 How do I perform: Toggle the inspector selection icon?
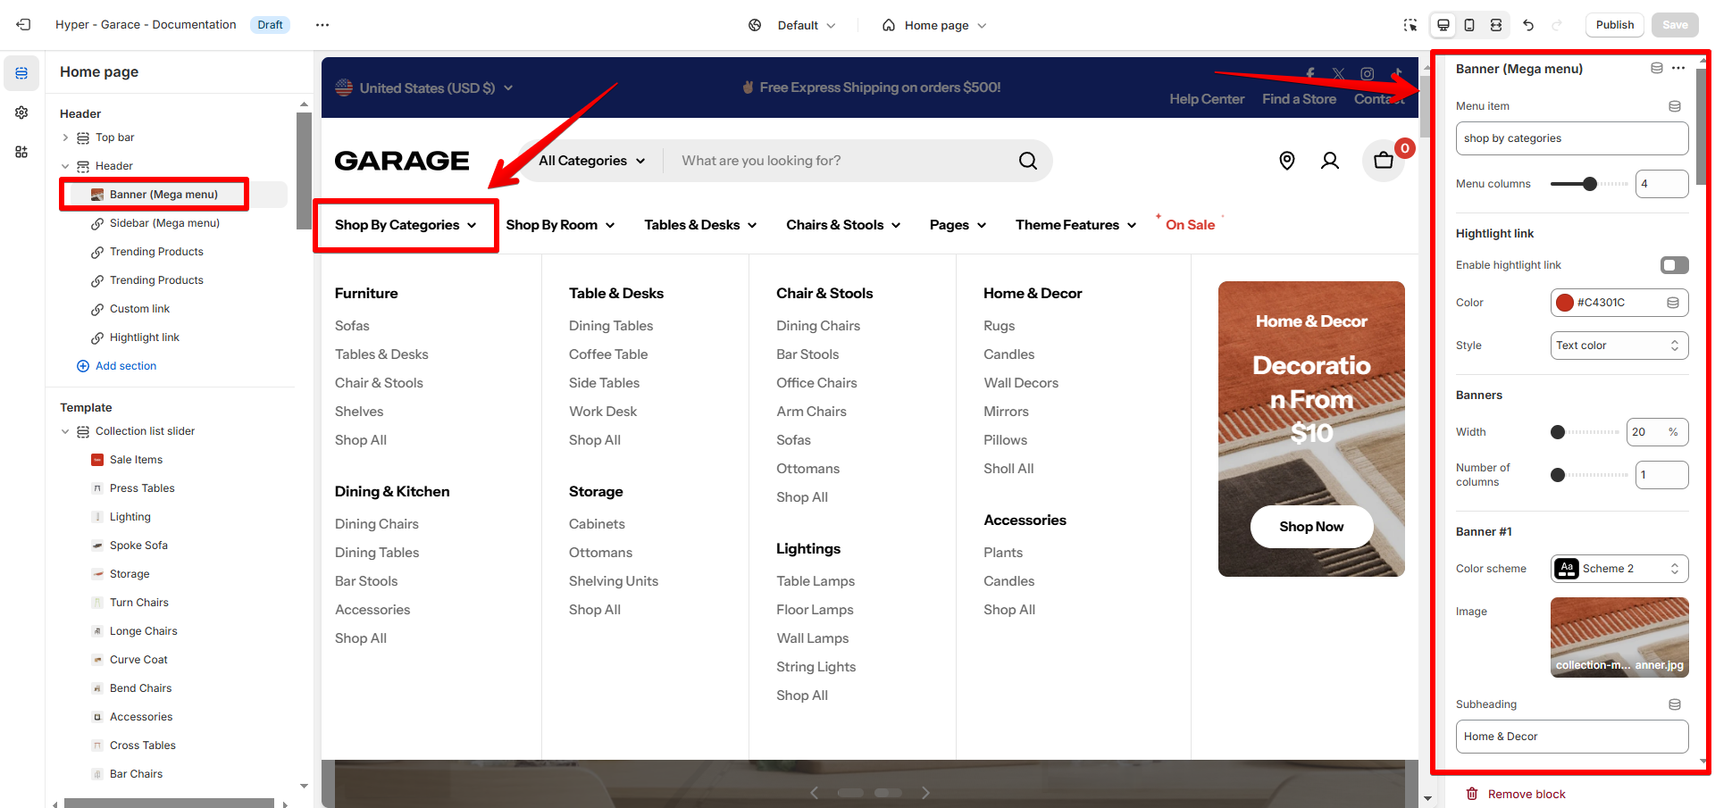[x=1410, y=25]
